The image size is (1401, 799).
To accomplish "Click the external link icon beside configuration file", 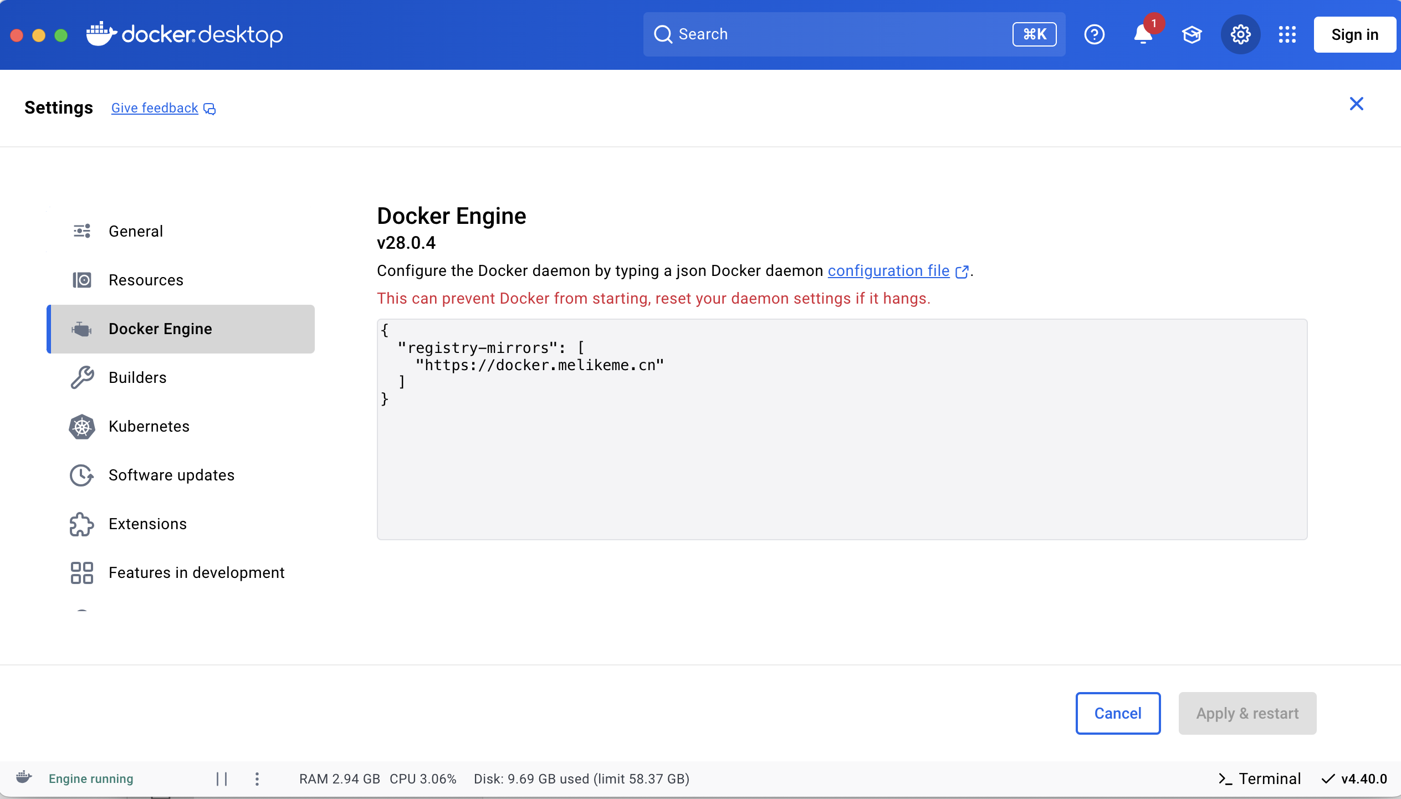I will click(x=962, y=272).
